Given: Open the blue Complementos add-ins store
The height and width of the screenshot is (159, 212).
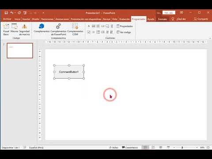Looking at the screenshot, I should [42, 28].
